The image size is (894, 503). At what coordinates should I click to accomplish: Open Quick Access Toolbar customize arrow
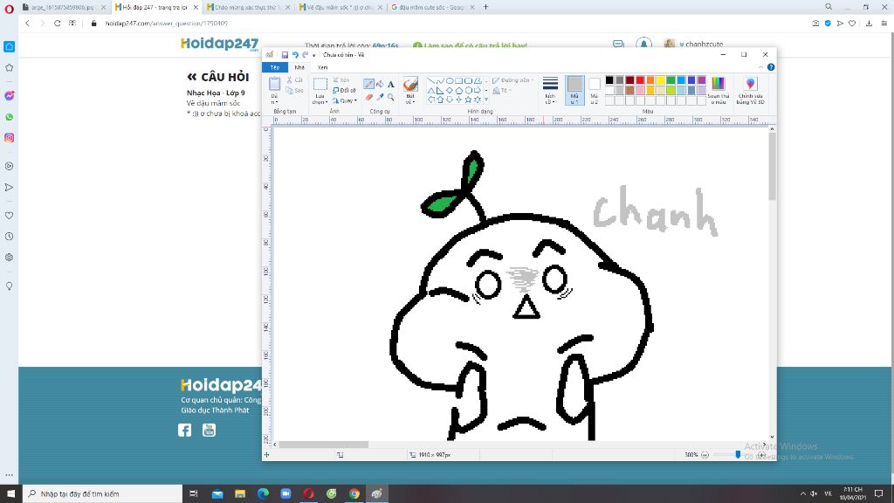pos(314,55)
